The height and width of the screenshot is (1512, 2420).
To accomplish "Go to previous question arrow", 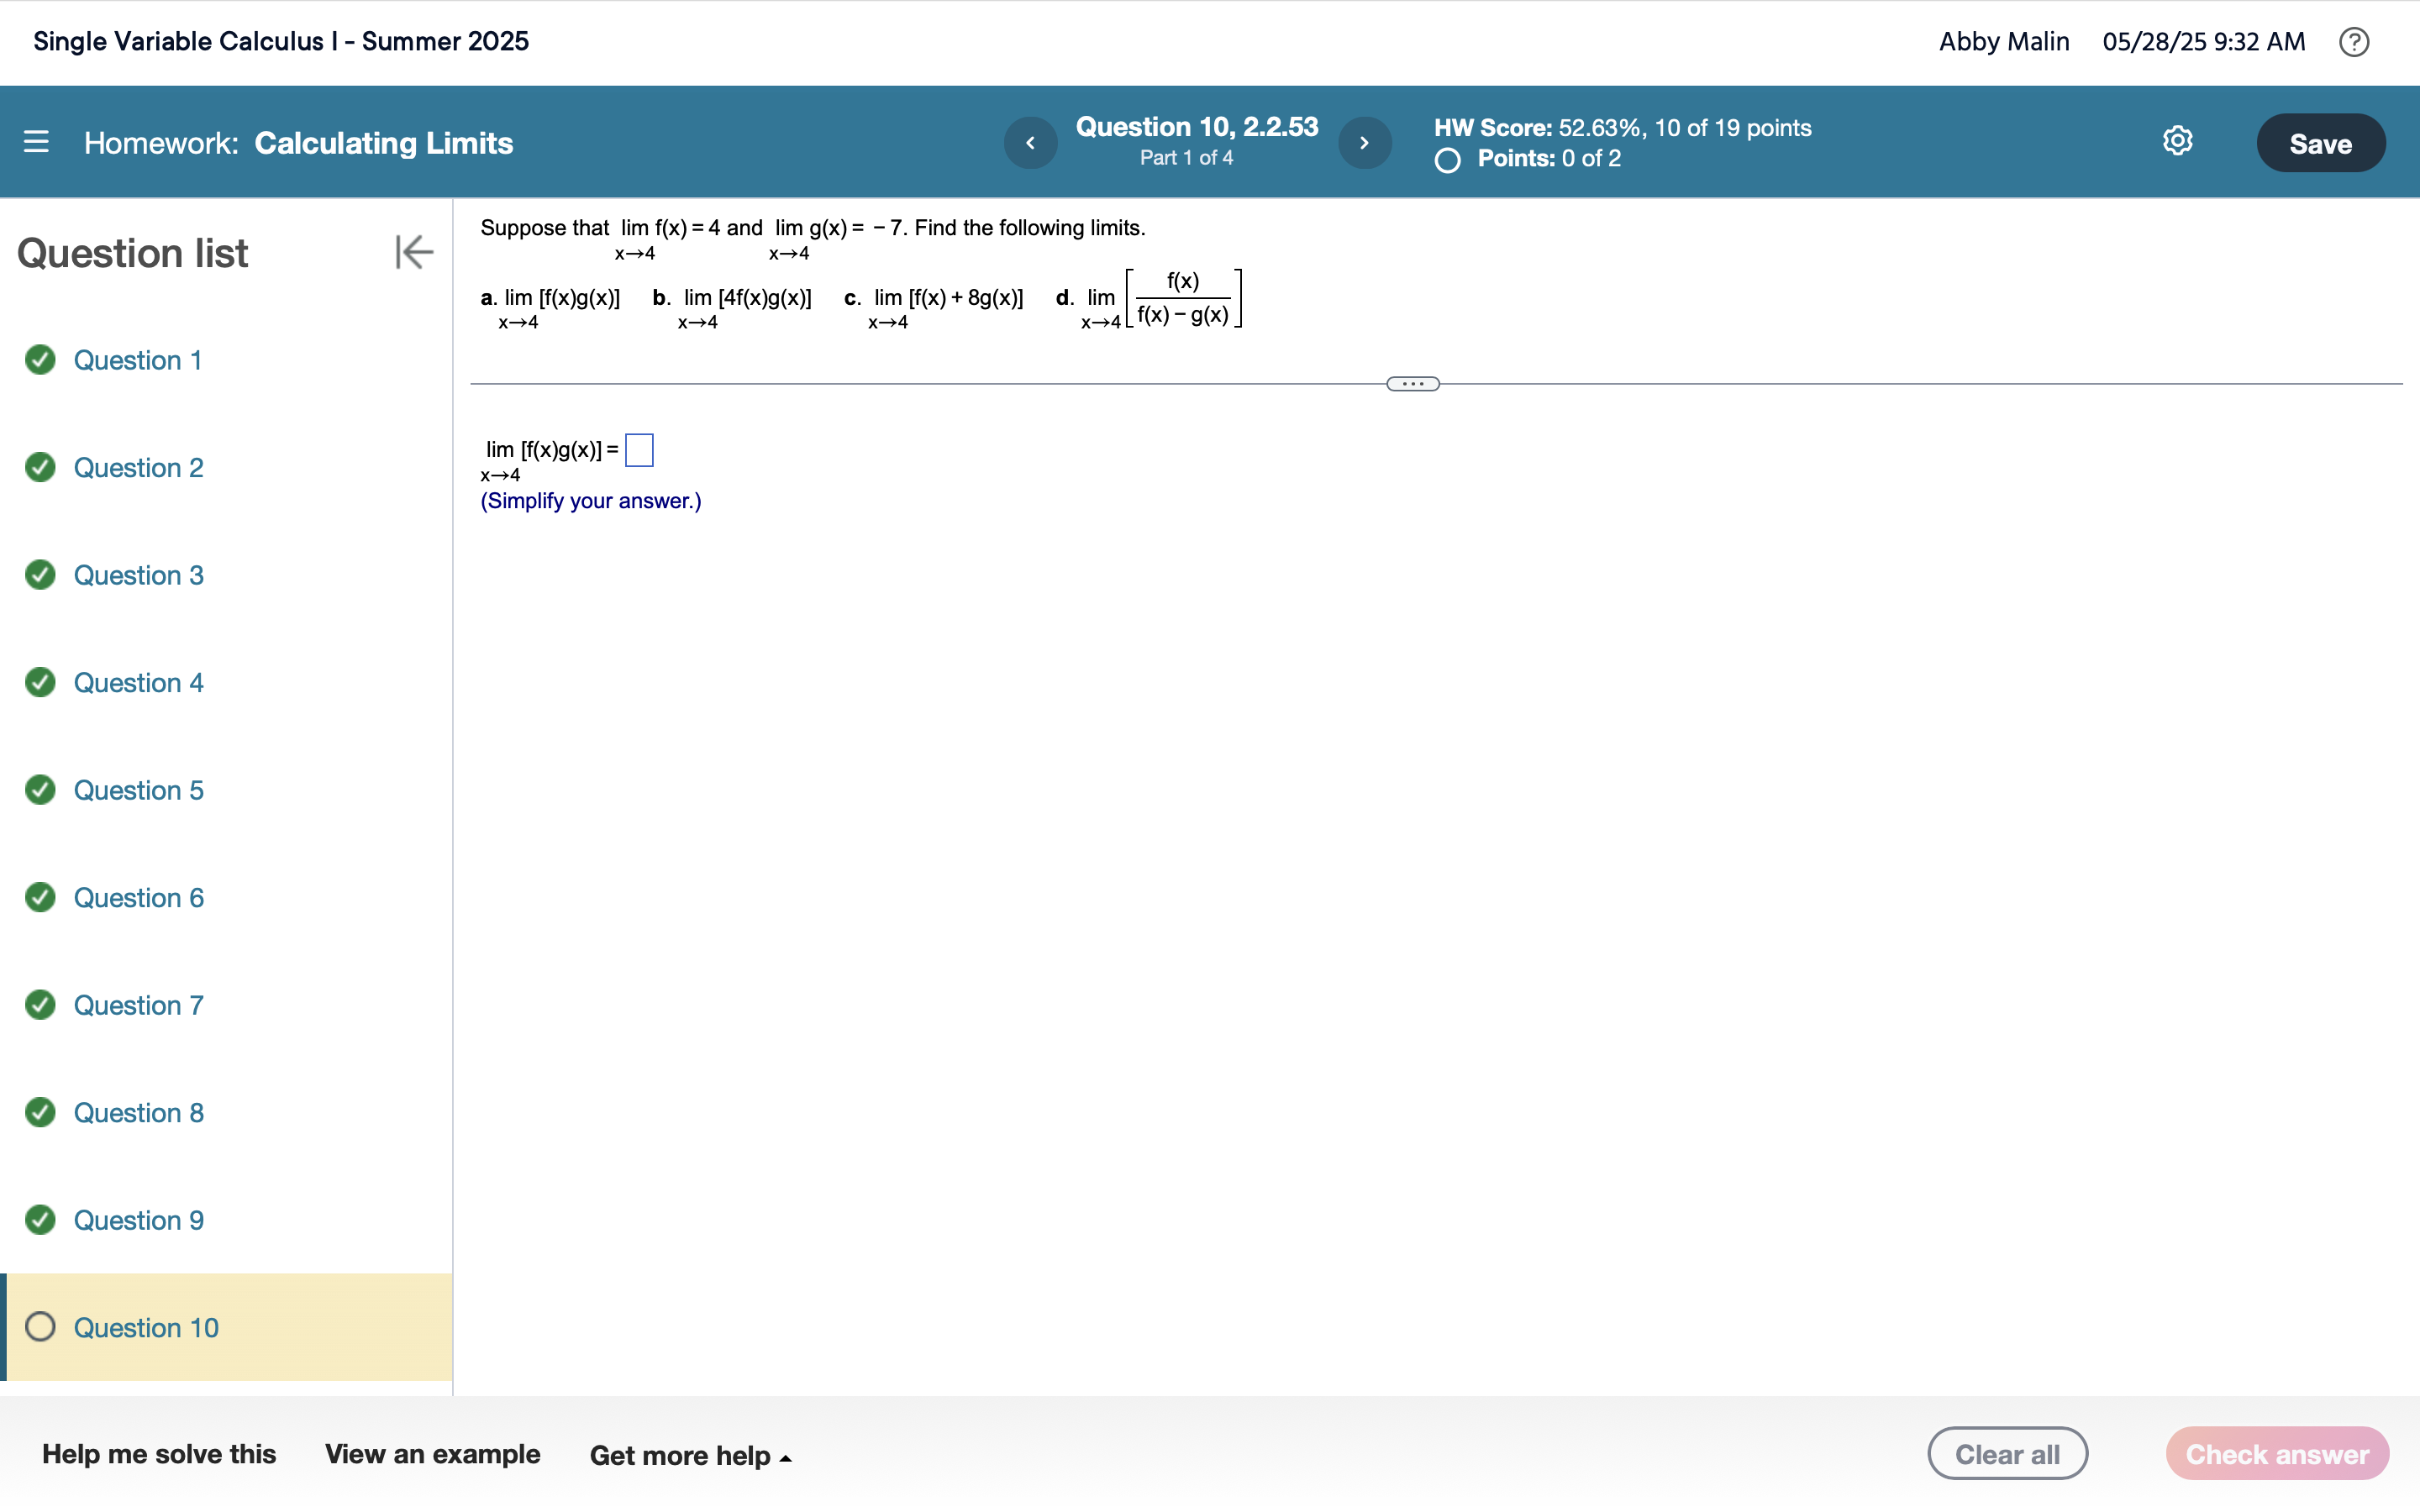I will 1030,143.
